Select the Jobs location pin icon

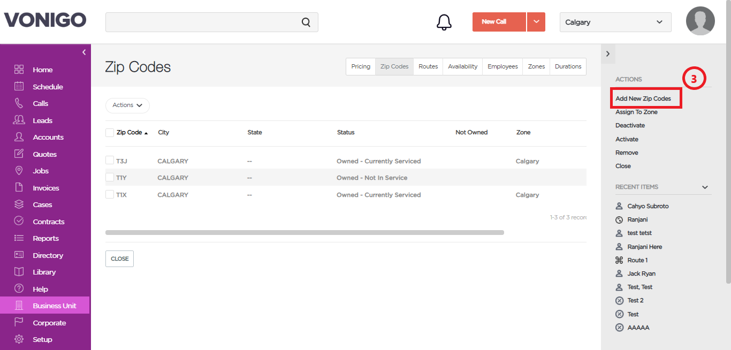click(x=19, y=171)
